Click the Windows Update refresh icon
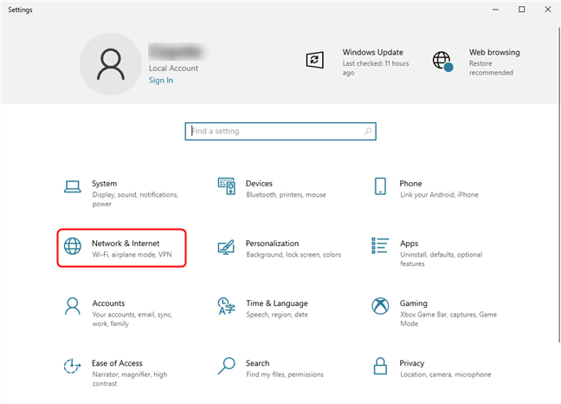The image size is (561, 404). click(x=315, y=60)
